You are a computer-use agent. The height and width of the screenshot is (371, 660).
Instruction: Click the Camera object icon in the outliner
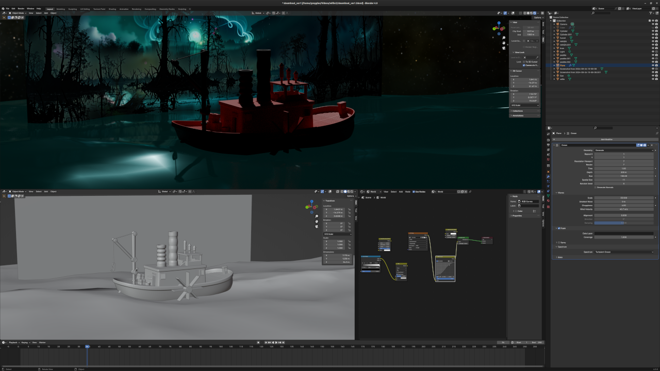tap(557, 24)
